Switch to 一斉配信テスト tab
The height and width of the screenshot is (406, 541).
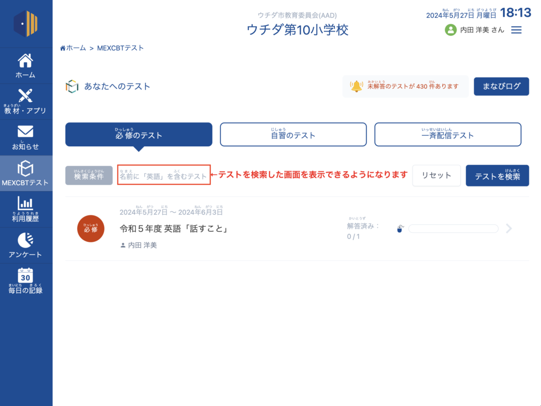click(447, 135)
